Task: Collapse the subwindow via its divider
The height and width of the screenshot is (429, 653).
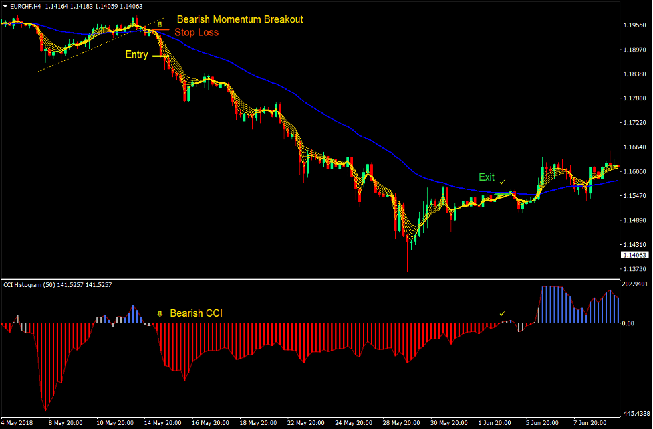Action: point(326,276)
